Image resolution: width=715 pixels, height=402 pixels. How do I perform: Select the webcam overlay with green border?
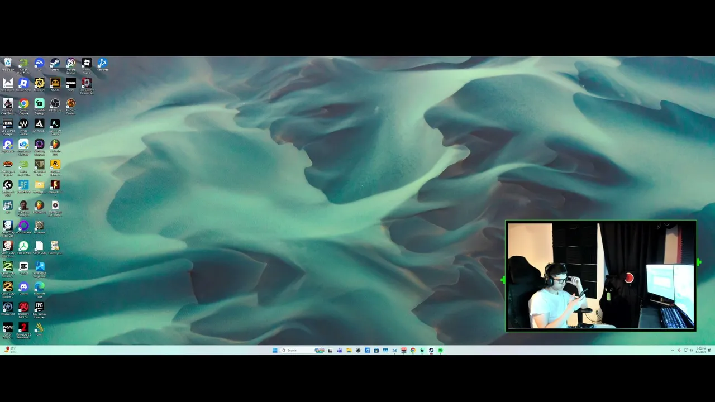(601, 276)
